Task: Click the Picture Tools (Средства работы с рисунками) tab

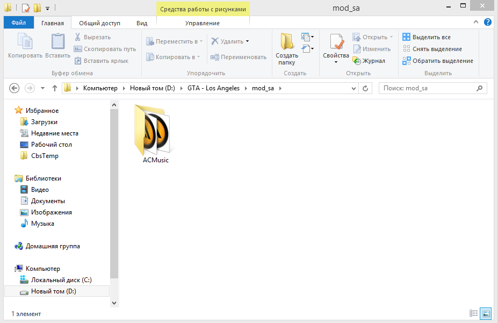Action: coord(203,9)
